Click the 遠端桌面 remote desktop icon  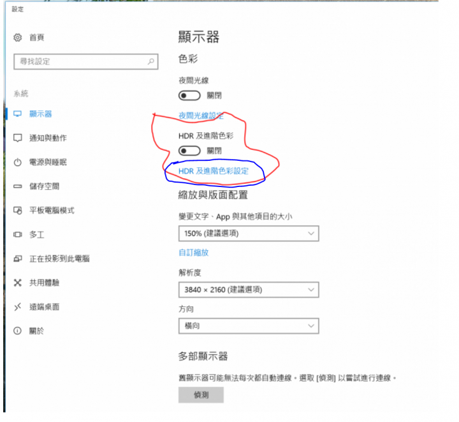pos(18,307)
